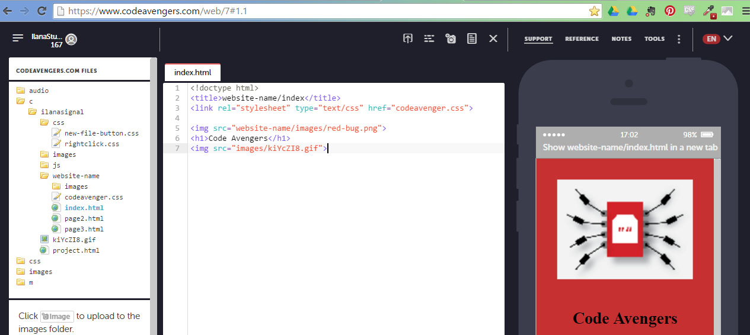This screenshot has width=750, height=335.
Task: Open the SUPPORT tab
Action: click(538, 39)
